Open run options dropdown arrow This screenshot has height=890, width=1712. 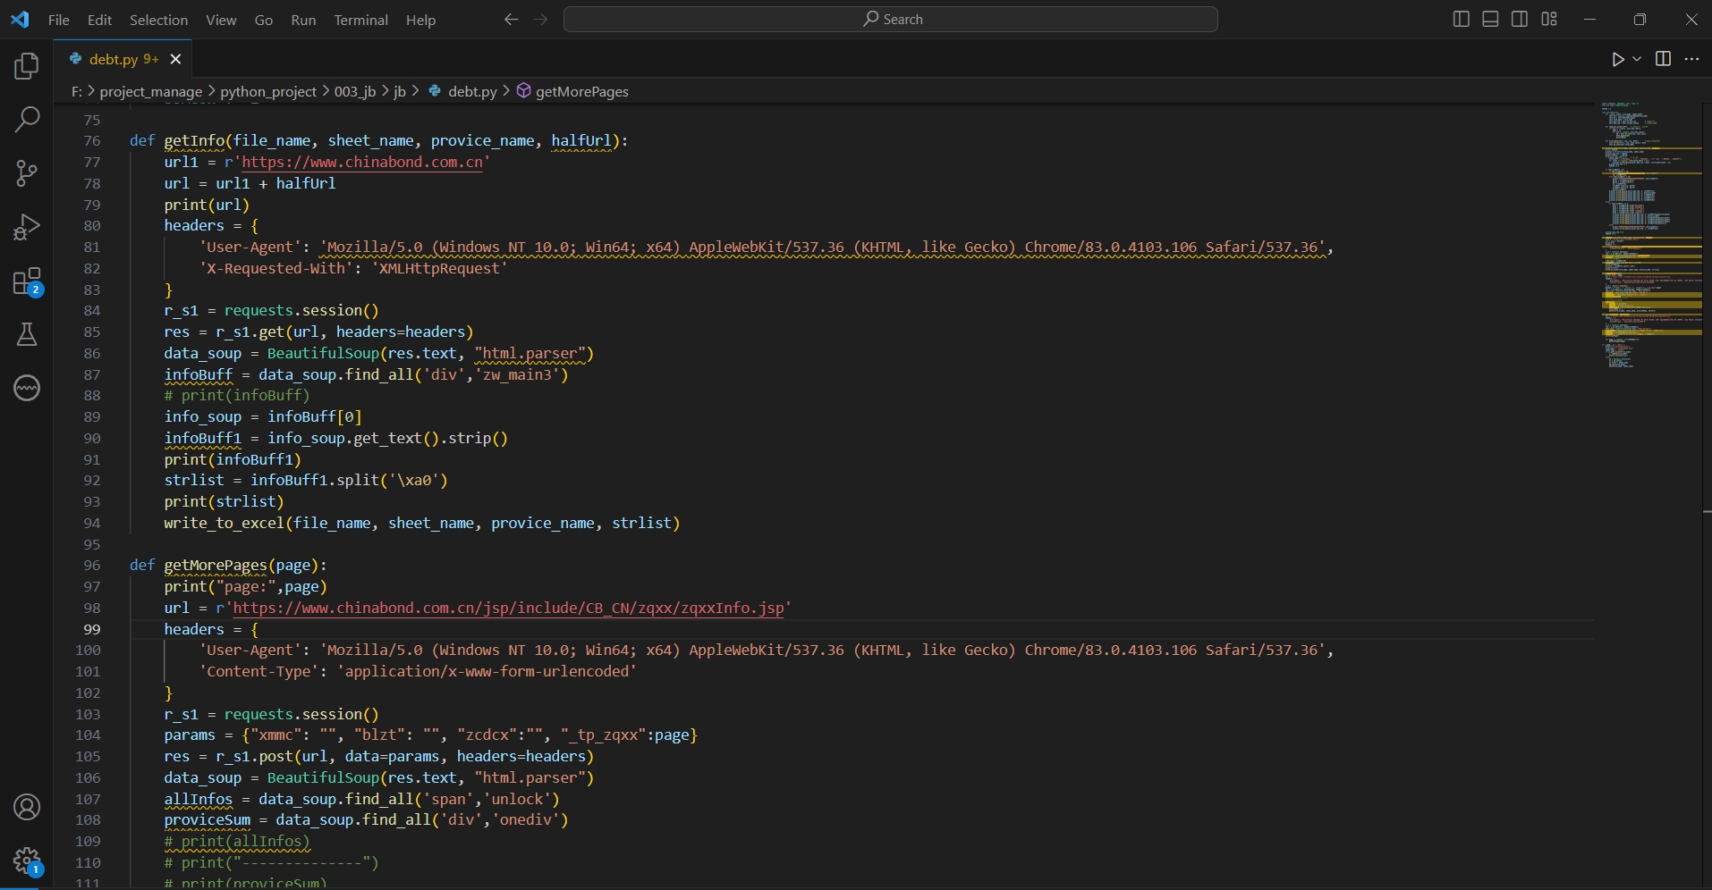pyautogui.click(x=1637, y=59)
